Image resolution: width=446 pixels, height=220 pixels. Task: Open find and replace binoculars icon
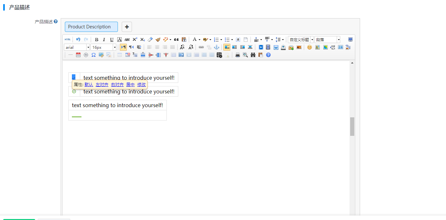[253, 55]
